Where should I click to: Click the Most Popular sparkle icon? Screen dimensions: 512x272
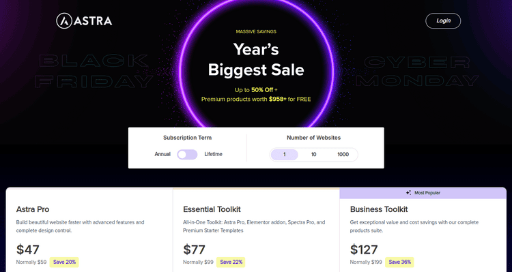pyautogui.click(x=408, y=193)
